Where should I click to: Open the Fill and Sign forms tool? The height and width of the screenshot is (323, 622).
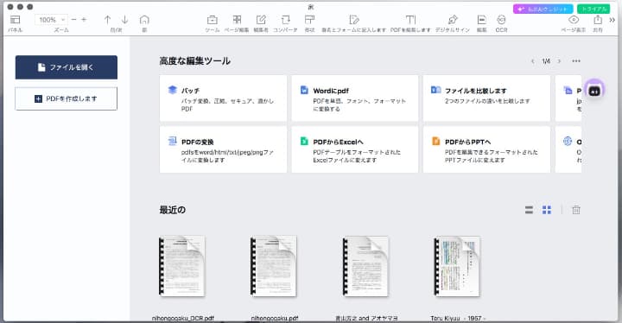pyautogui.click(x=354, y=20)
